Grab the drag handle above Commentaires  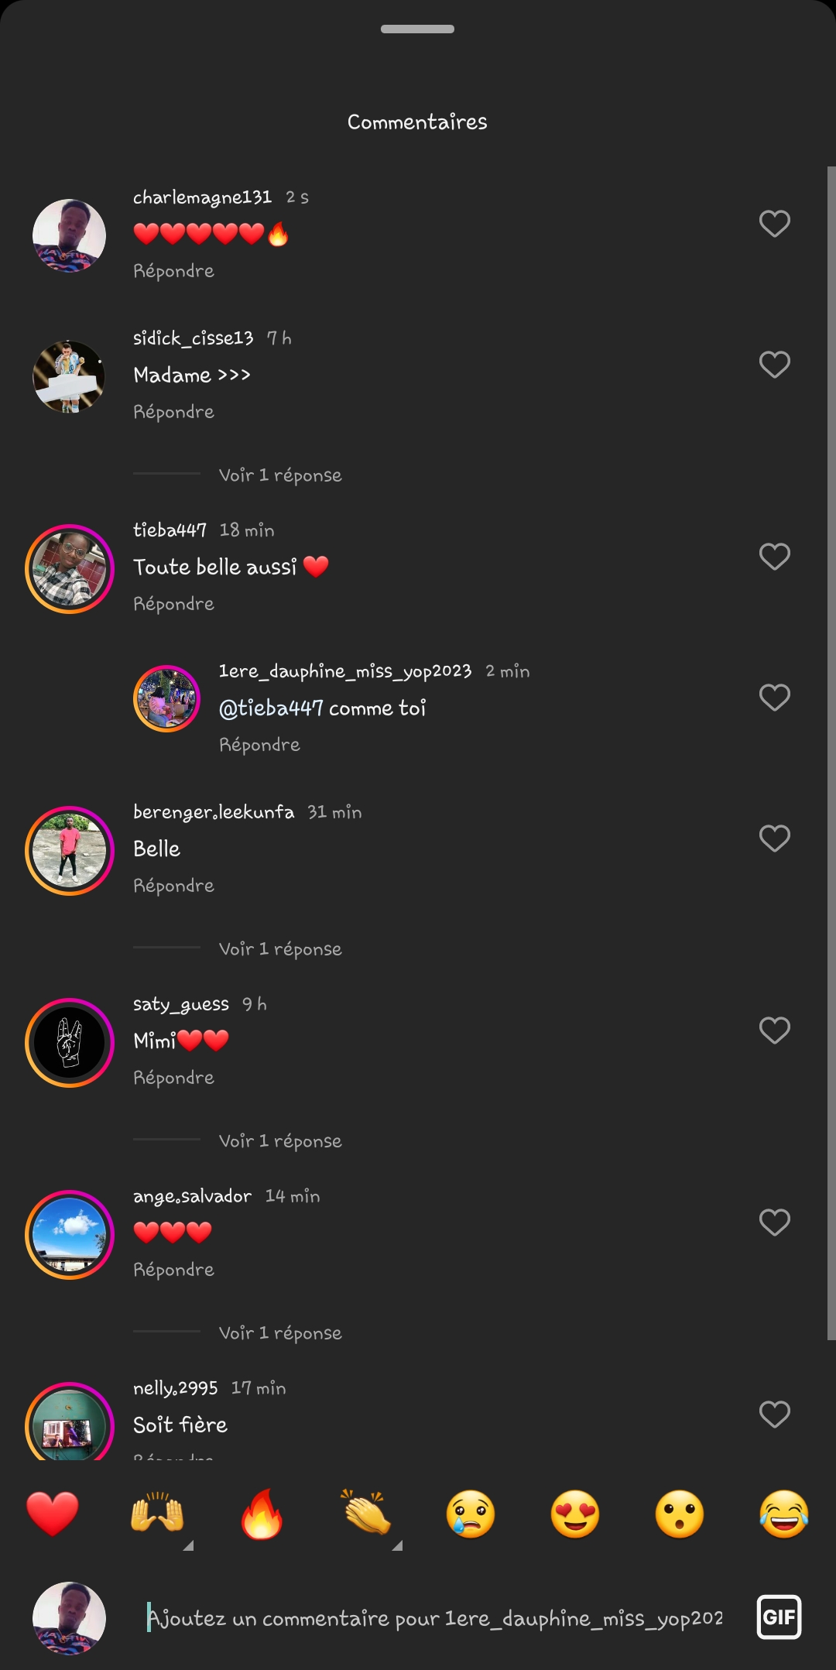(417, 29)
